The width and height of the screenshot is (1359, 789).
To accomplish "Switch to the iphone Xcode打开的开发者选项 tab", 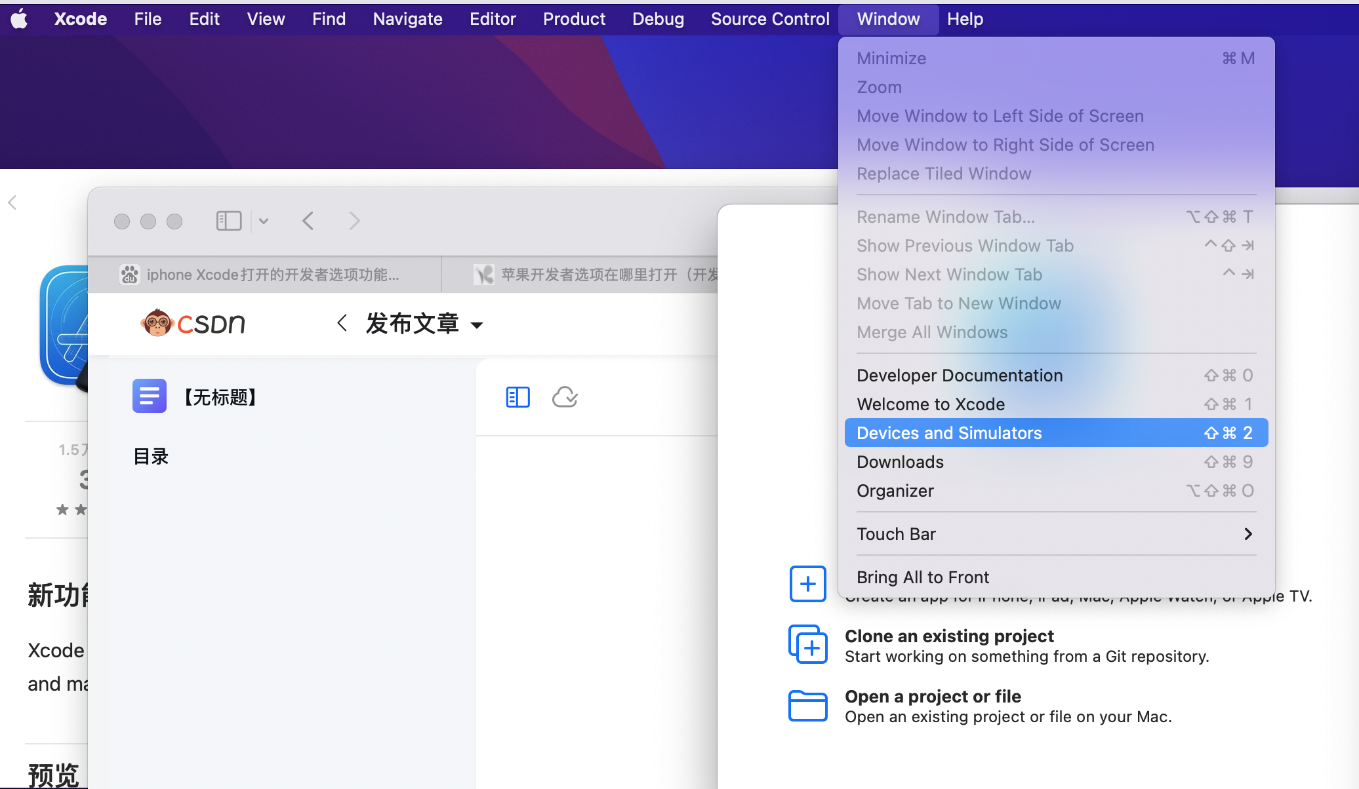I will tap(264, 275).
